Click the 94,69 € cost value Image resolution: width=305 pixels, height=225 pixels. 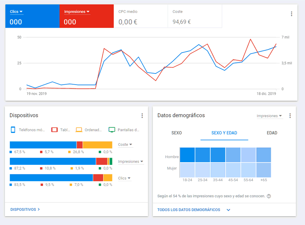pyautogui.click(x=181, y=22)
